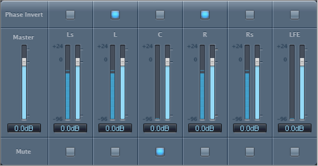Screen dimensions: 318x166
Task: Mute the L channel
Action: click(x=115, y=152)
